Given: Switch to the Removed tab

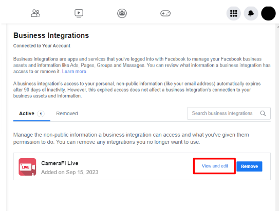Looking at the screenshot, I should tap(67, 114).
